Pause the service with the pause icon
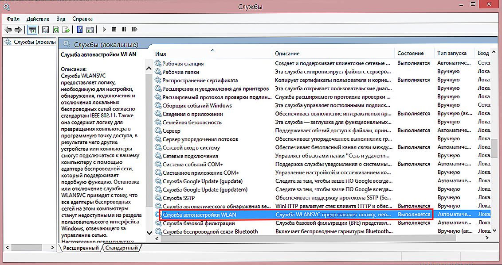This screenshot has height=265, width=502. tap(124, 29)
